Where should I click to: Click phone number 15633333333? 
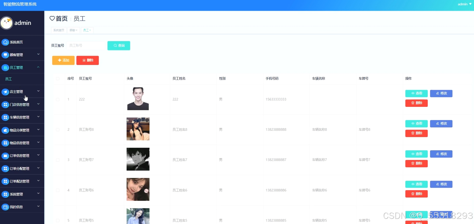click(276, 99)
